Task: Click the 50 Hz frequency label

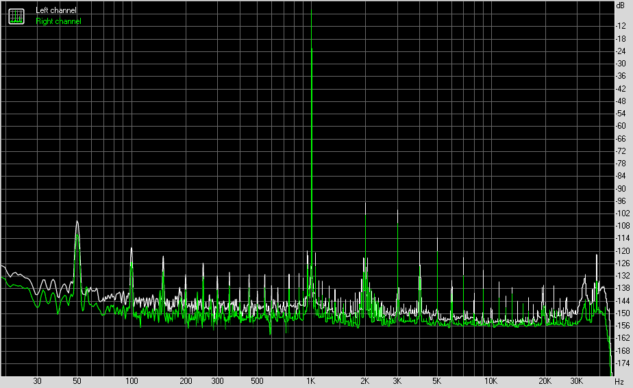Action: pos(77,381)
